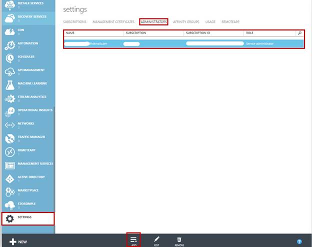Open the Operational Insights label
Screen dimensions: 312x247
coord(35,110)
